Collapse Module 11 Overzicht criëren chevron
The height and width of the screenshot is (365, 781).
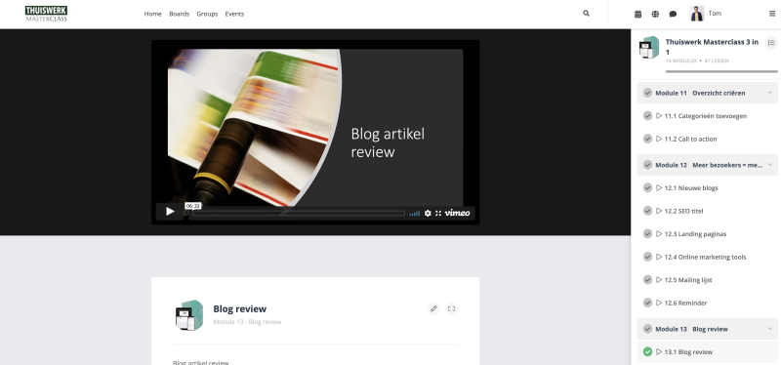click(769, 93)
